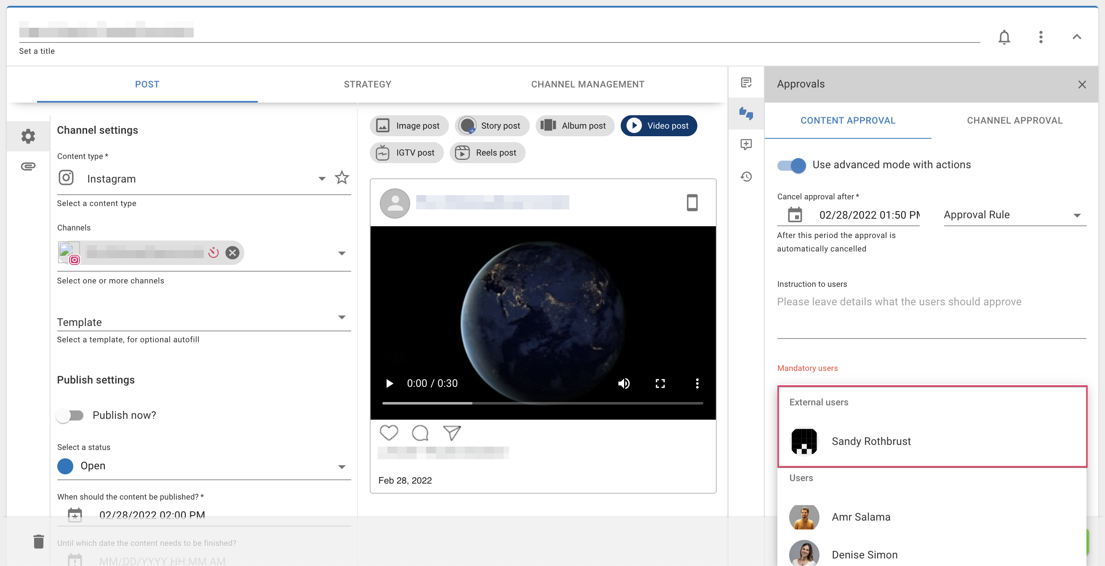Open the CHANNEL APPROVAL tab

point(1014,121)
